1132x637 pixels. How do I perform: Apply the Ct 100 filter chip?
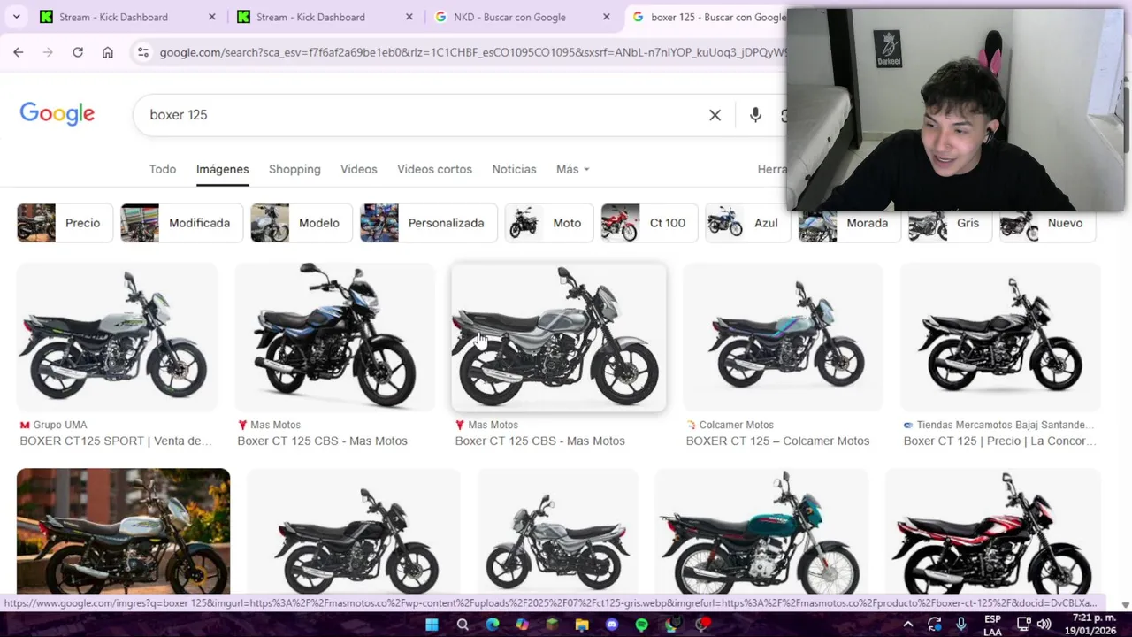(x=648, y=223)
